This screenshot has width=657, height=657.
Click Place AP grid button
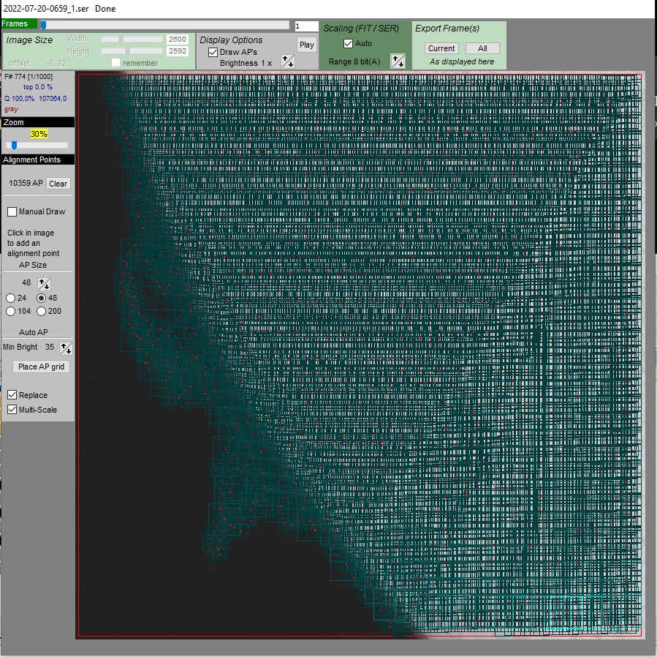tap(42, 367)
